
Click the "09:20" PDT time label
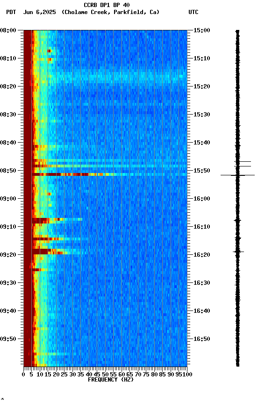8,255
